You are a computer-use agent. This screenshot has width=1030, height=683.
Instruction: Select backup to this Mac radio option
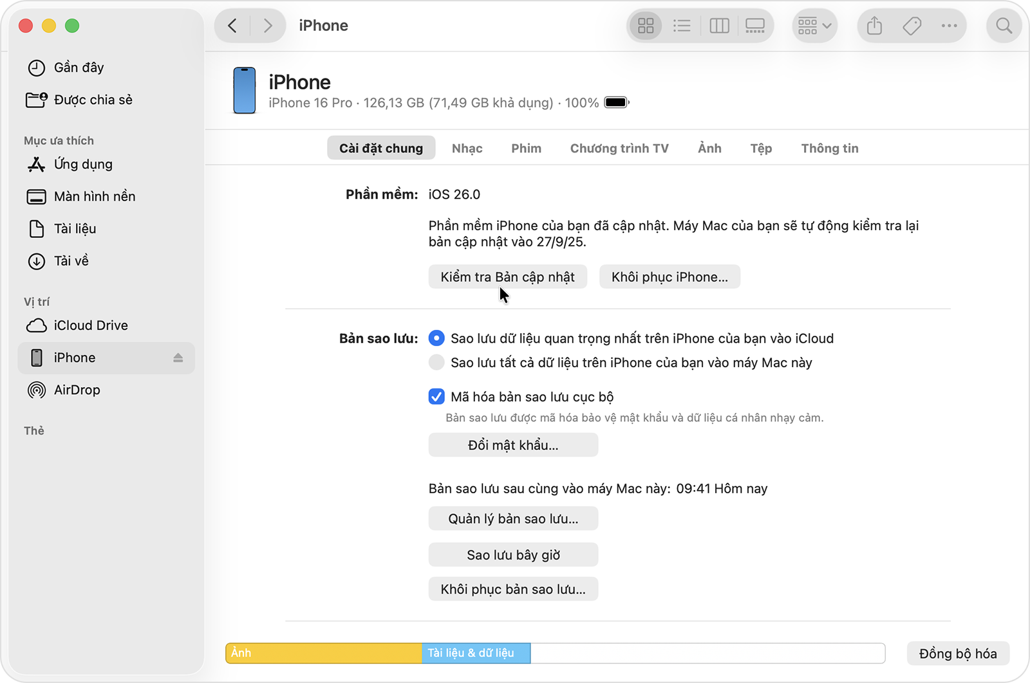(436, 362)
